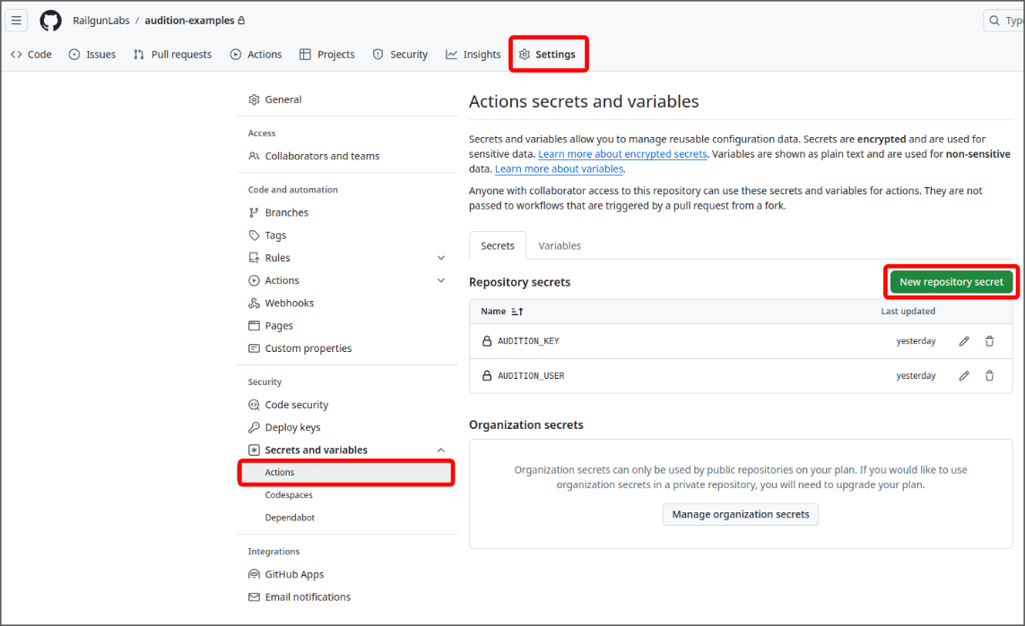Open the Settings repository tab
Viewport: 1025px width, 626px height.
pyautogui.click(x=547, y=55)
